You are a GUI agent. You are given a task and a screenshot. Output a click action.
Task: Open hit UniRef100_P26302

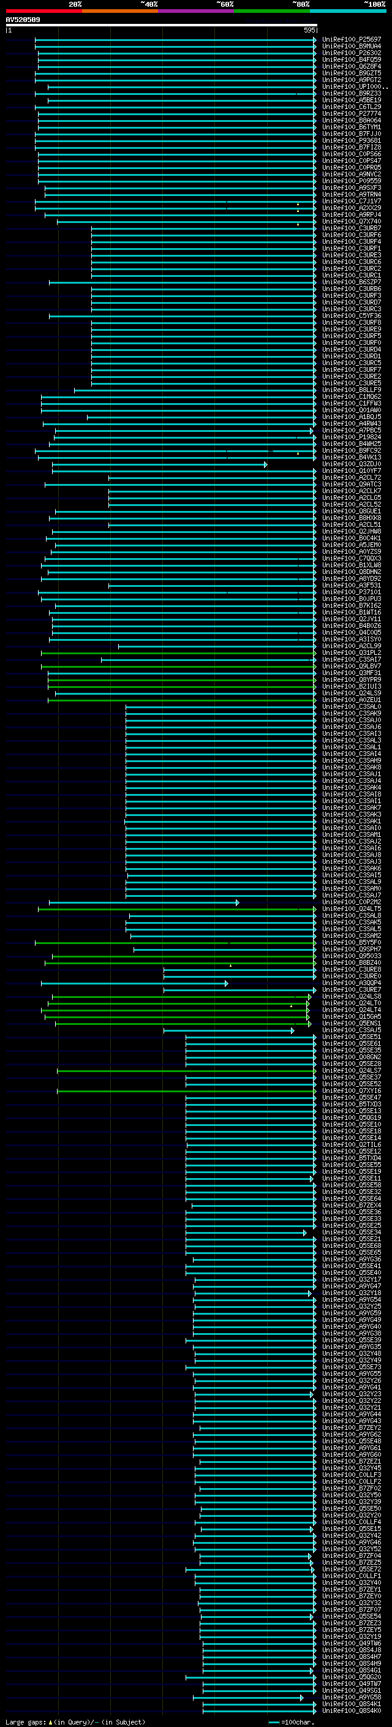(x=351, y=53)
